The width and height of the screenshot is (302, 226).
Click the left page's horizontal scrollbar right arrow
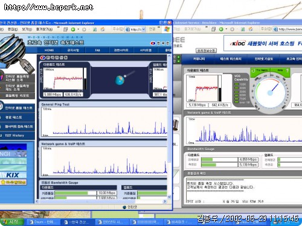pyautogui.click(x=165, y=201)
